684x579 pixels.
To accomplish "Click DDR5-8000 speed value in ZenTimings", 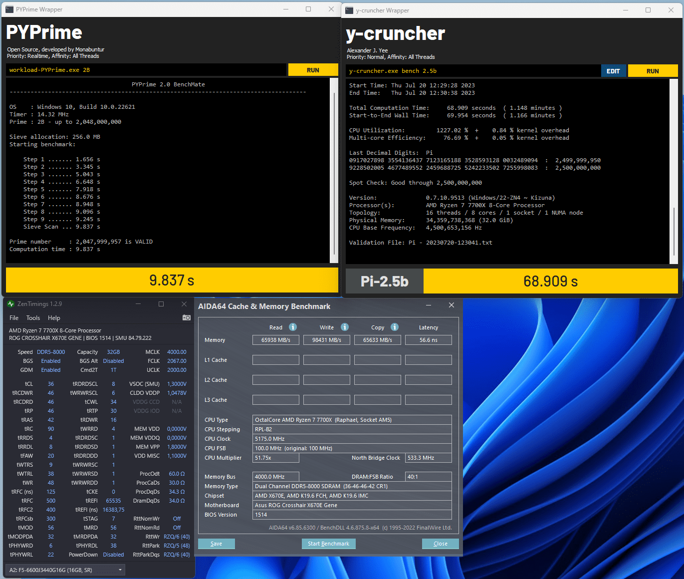I will click(x=51, y=352).
